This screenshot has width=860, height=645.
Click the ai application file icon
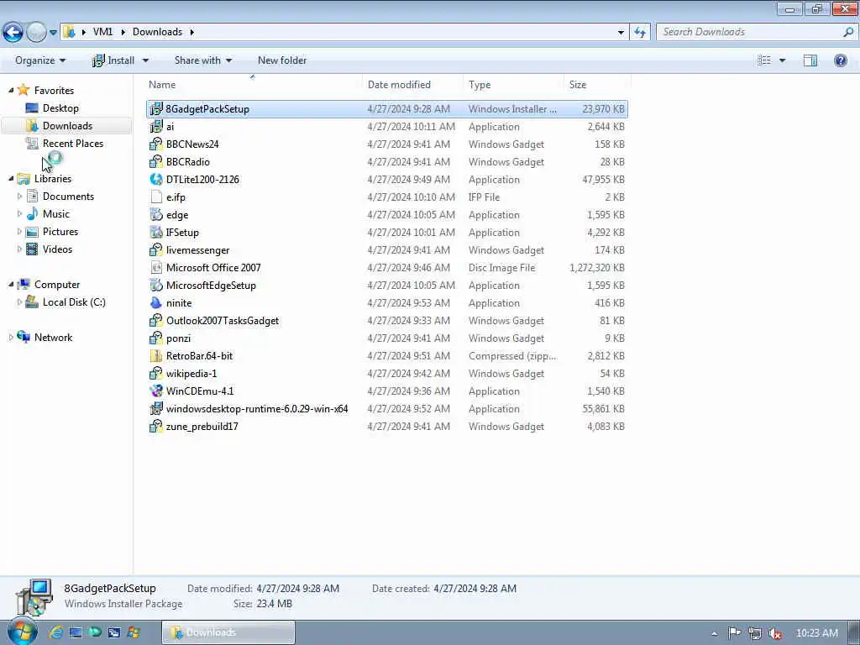(x=156, y=127)
